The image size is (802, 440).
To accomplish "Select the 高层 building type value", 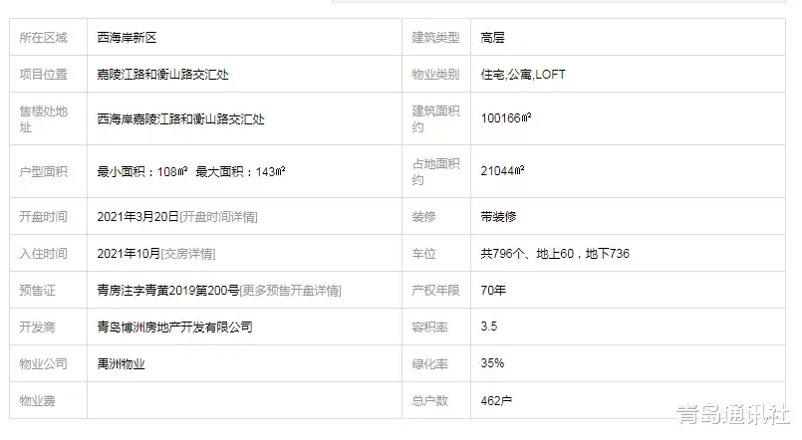I will click(x=492, y=37).
